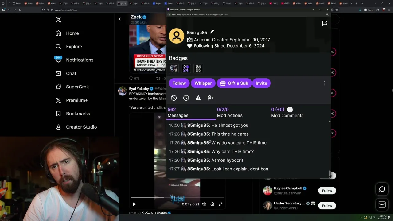Screen dimensions: 393x221
Task: Click the breaking news video thumbnail
Action: (148, 49)
